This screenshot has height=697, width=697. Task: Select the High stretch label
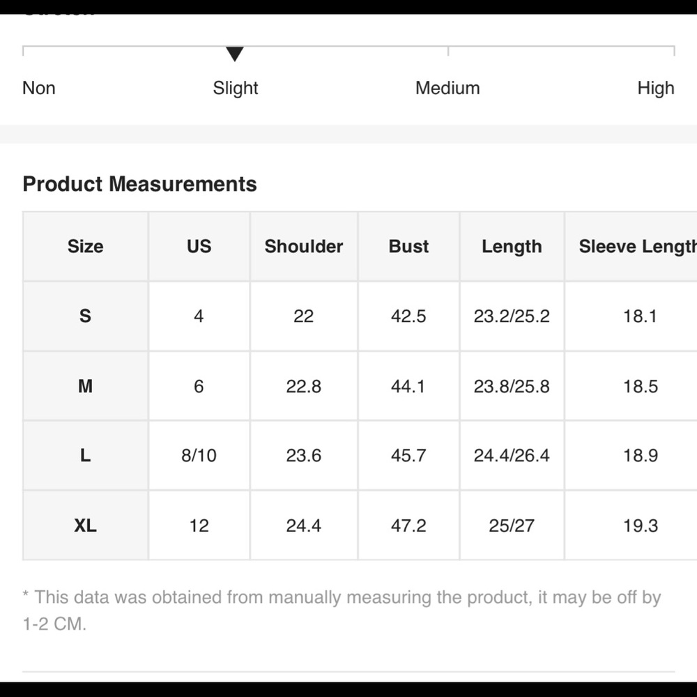pos(655,89)
